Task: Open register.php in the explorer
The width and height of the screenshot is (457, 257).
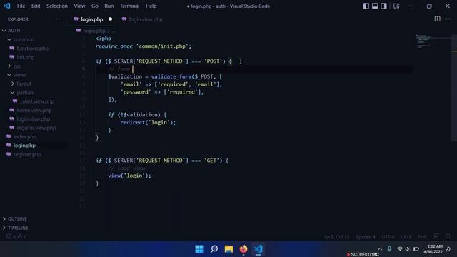Action: tap(27, 154)
